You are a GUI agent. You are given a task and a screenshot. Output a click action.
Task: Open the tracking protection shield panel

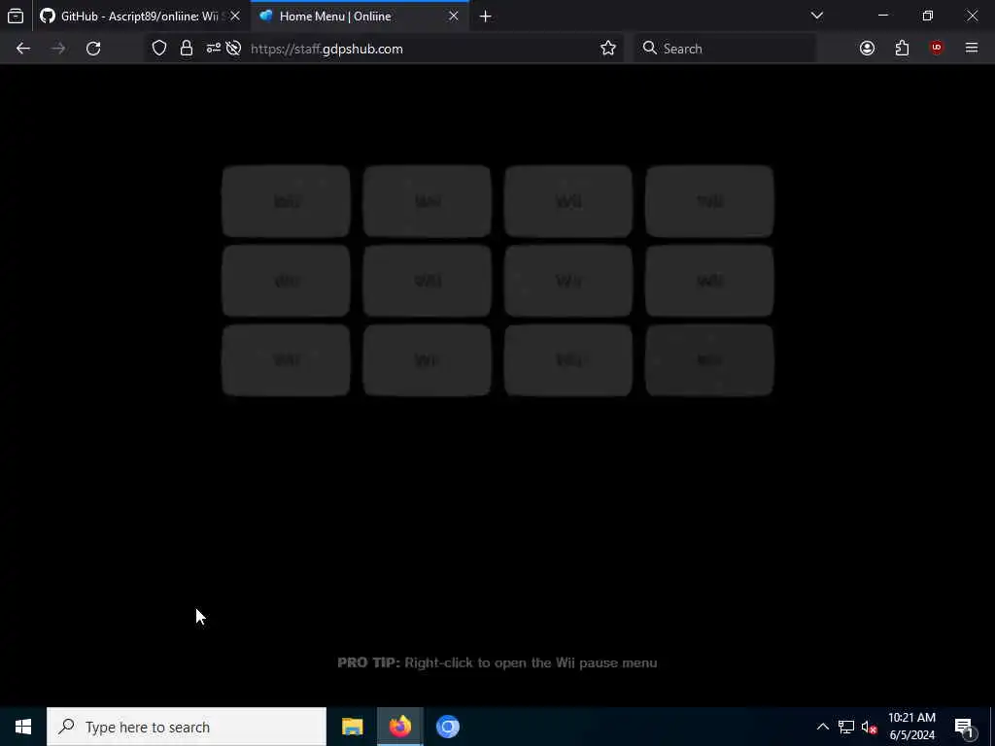click(x=159, y=49)
